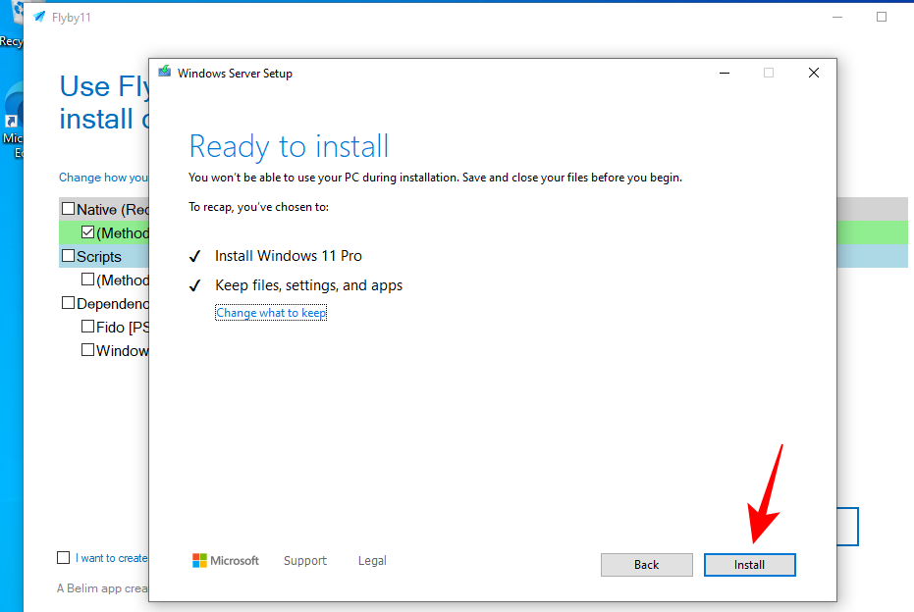Maximize the Flyby11 window
The height and width of the screenshot is (612, 914).
click(x=881, y=17)
